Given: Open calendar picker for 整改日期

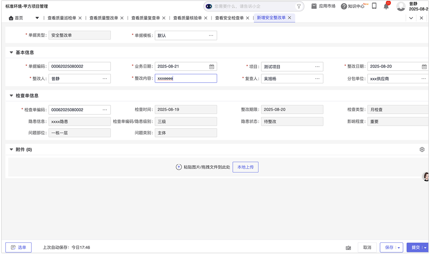Looking at the screenshot, I should tap(424, 67).
